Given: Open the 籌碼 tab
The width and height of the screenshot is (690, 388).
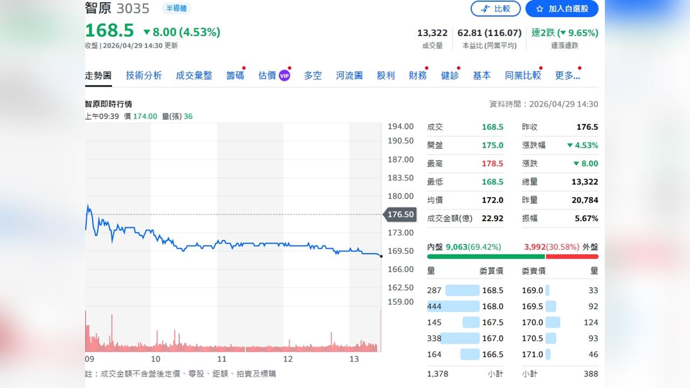Looking at the screenshot, I should point(234,75).
